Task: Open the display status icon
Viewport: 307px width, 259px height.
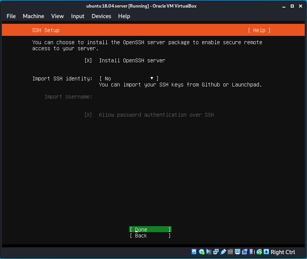Action: coord(237,251)
